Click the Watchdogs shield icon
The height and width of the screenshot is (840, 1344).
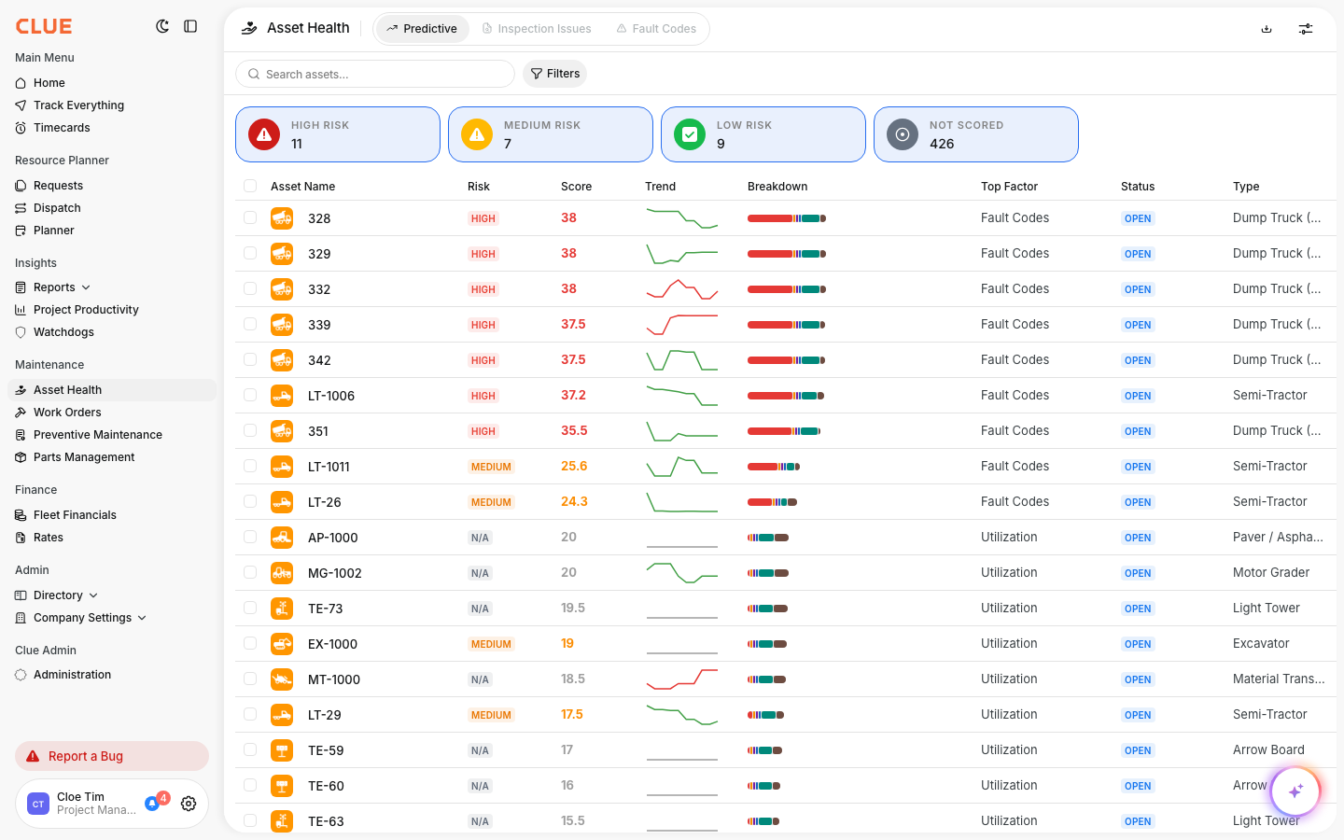21,332
